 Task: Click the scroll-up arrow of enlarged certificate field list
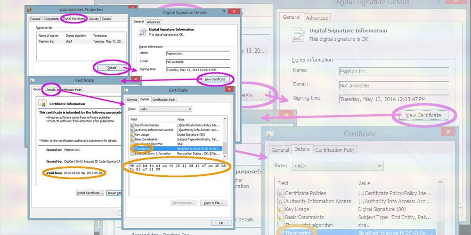[x=440, y=181]
